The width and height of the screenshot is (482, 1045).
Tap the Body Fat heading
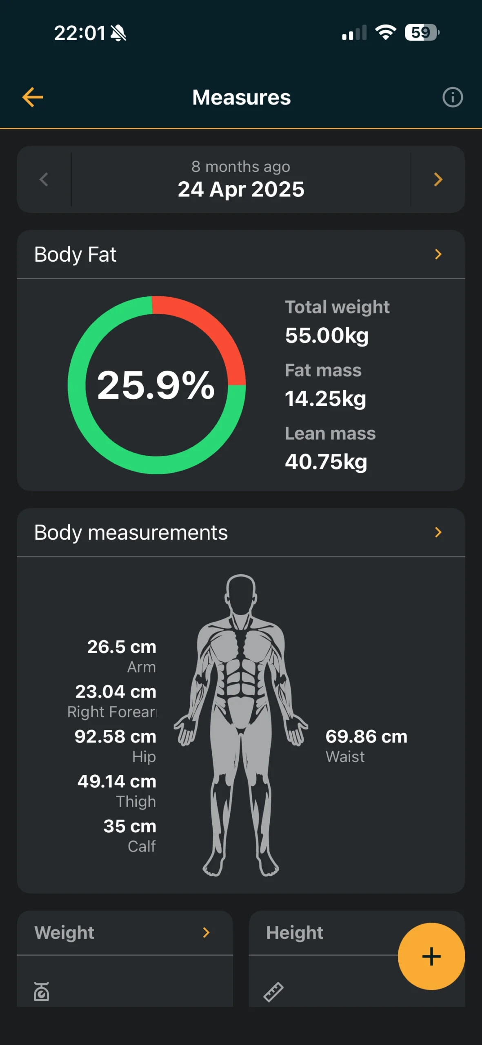click(x=75, y=254)
